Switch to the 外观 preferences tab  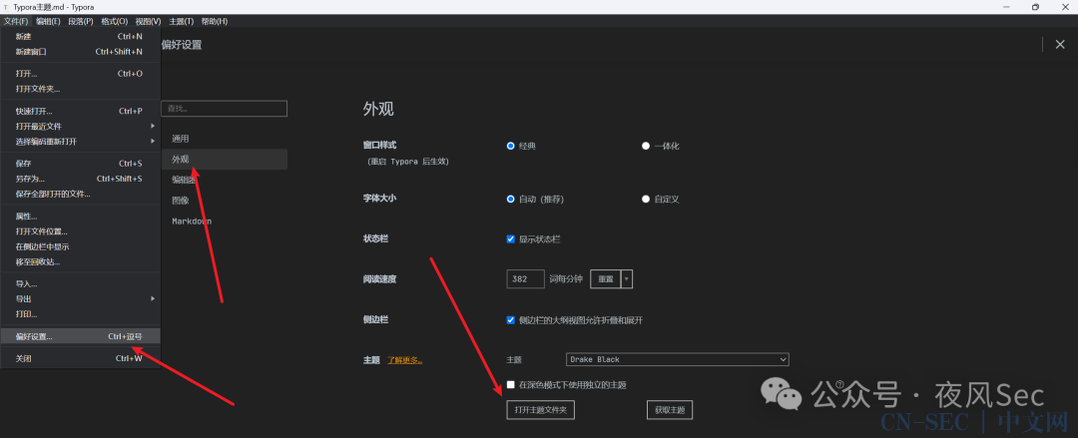click(225, 160)
